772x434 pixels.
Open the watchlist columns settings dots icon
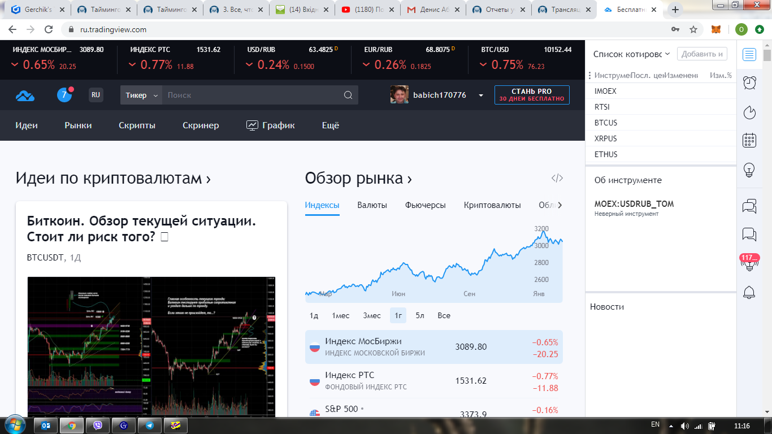[589, 75]
